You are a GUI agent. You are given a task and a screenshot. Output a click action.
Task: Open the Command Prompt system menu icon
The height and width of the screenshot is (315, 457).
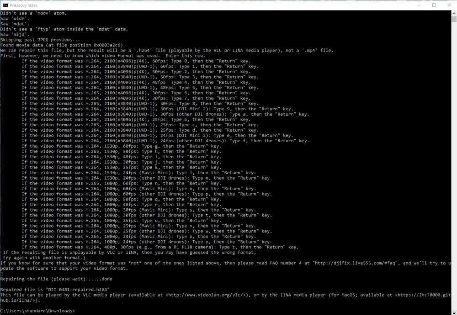pos(5,5)
